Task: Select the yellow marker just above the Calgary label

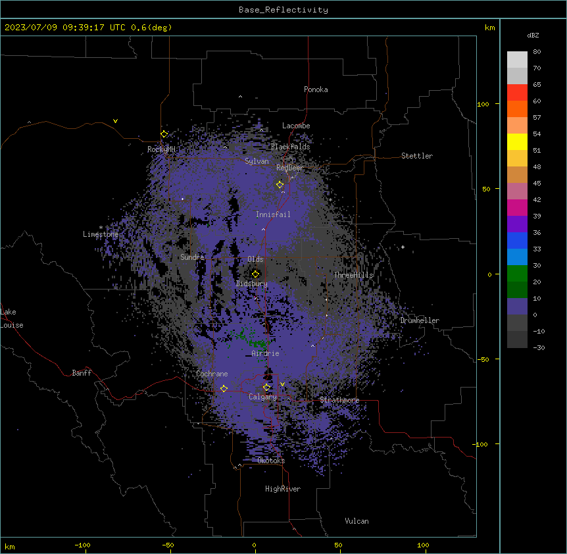Action: point(266,388)
